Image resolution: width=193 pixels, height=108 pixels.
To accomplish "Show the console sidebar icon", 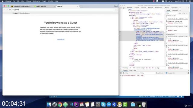I will tap(121, 73).
